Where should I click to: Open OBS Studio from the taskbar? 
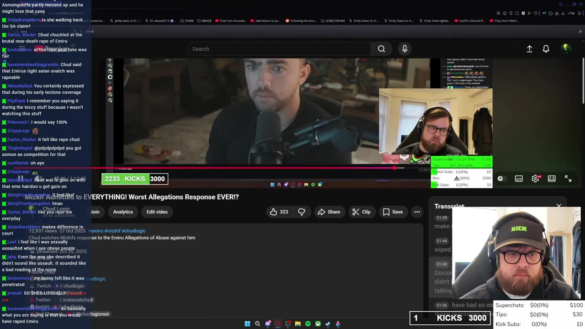point(287,324)
